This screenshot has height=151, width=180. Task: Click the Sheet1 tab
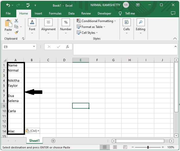[34, 141]
